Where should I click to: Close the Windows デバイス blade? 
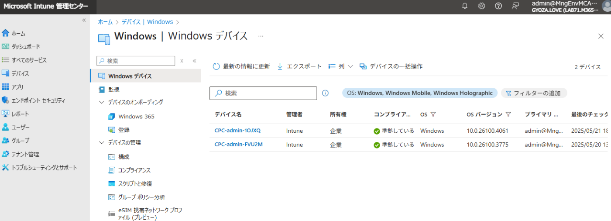click(601, 36)
